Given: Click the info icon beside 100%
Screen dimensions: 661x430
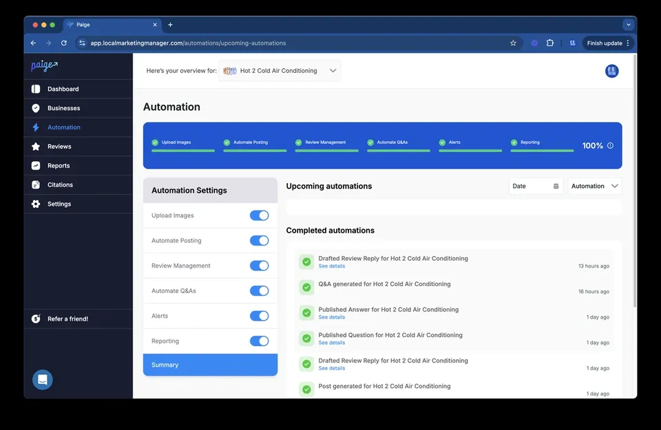Looking at the screenshot, I should click(x=610, y=146).
